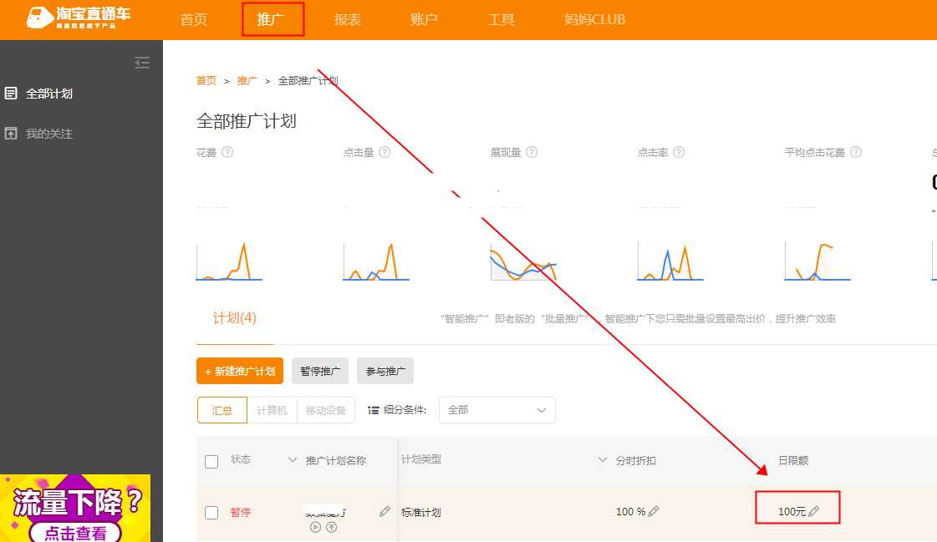Click the play icon under the plan name

pyautogui.click(x=315, y=527)
